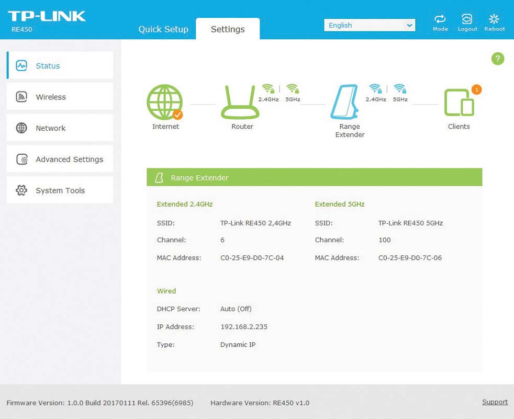The image size is (514, 419).
Task: Click the orange client count badge
Action: tap(476, 89)
